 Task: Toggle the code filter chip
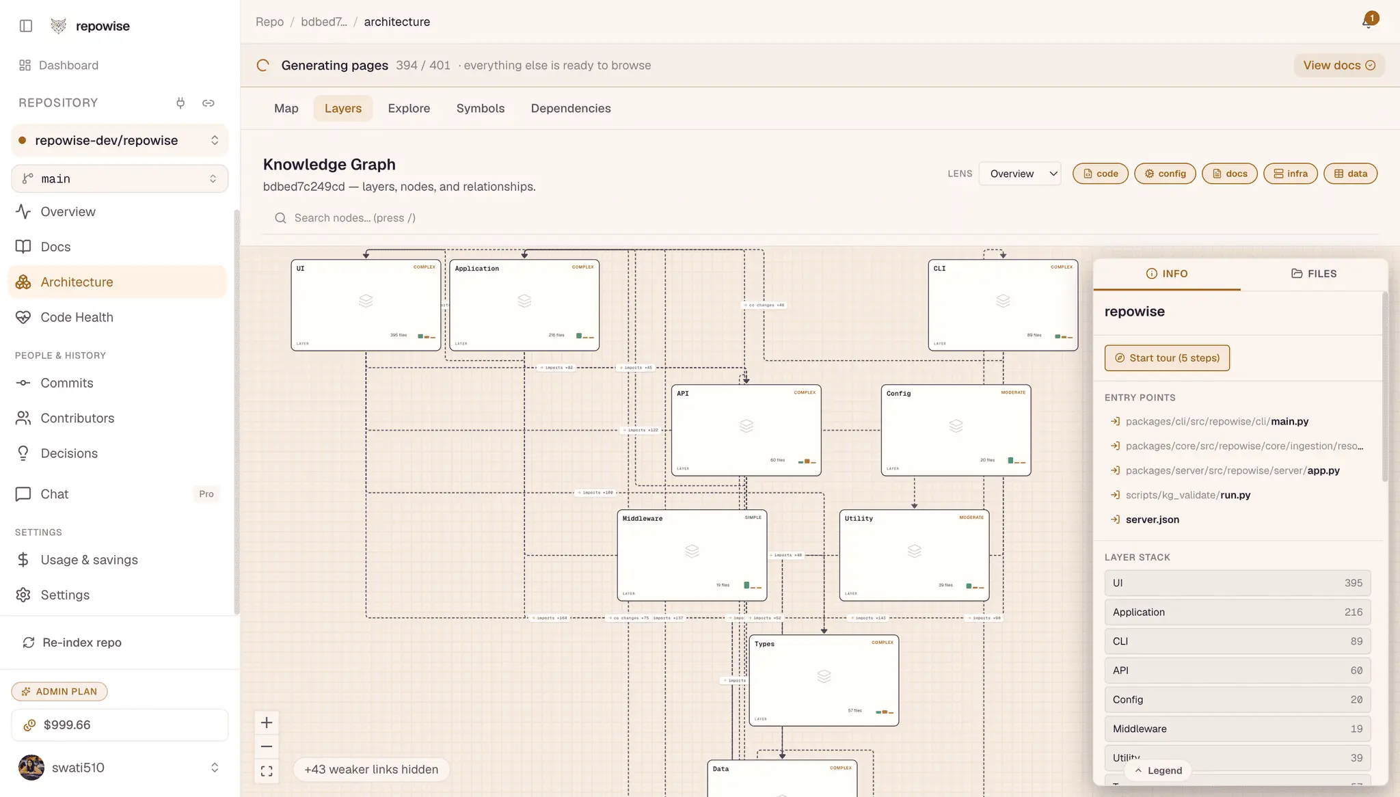(x=1100, y=174)
